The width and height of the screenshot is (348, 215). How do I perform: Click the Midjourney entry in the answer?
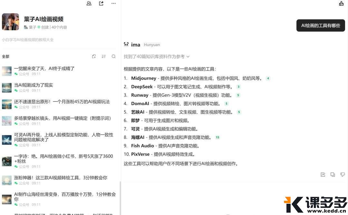click(144, 78)
